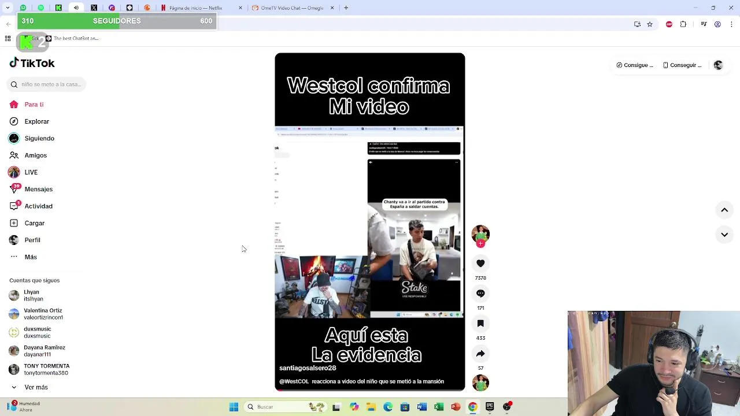Save the video using the bookmark icon
The width and height of the screenshot is (740, 416).
[480, 324]
